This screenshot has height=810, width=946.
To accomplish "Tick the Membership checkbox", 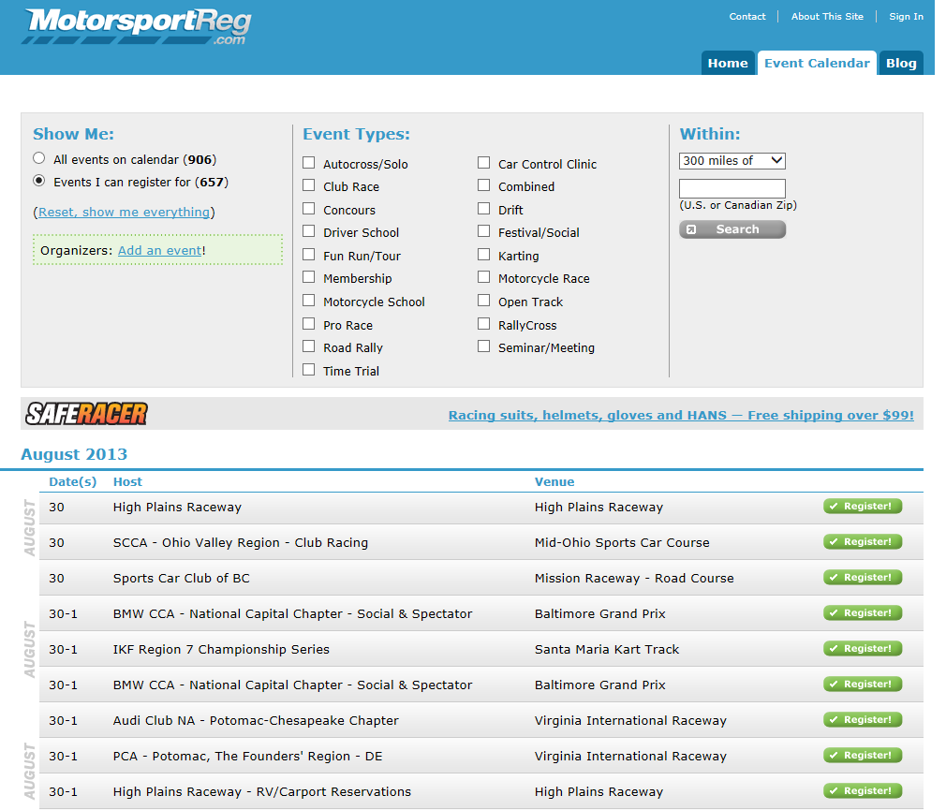I will point(309,277).
